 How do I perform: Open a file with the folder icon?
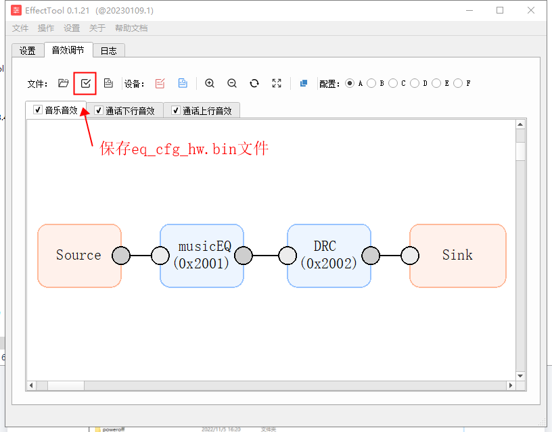tap(64, 83)
